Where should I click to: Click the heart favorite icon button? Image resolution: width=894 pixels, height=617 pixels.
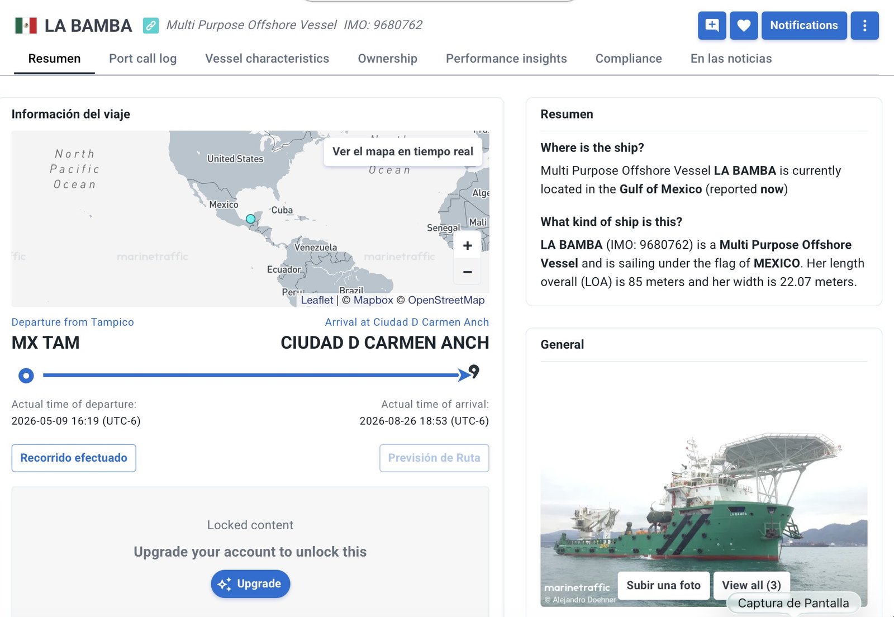pyautogui.click(x=744, y=25)
